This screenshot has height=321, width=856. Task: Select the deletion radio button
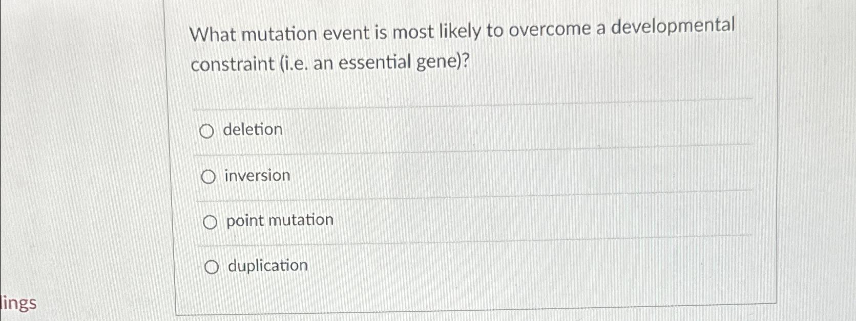[207, 131]
